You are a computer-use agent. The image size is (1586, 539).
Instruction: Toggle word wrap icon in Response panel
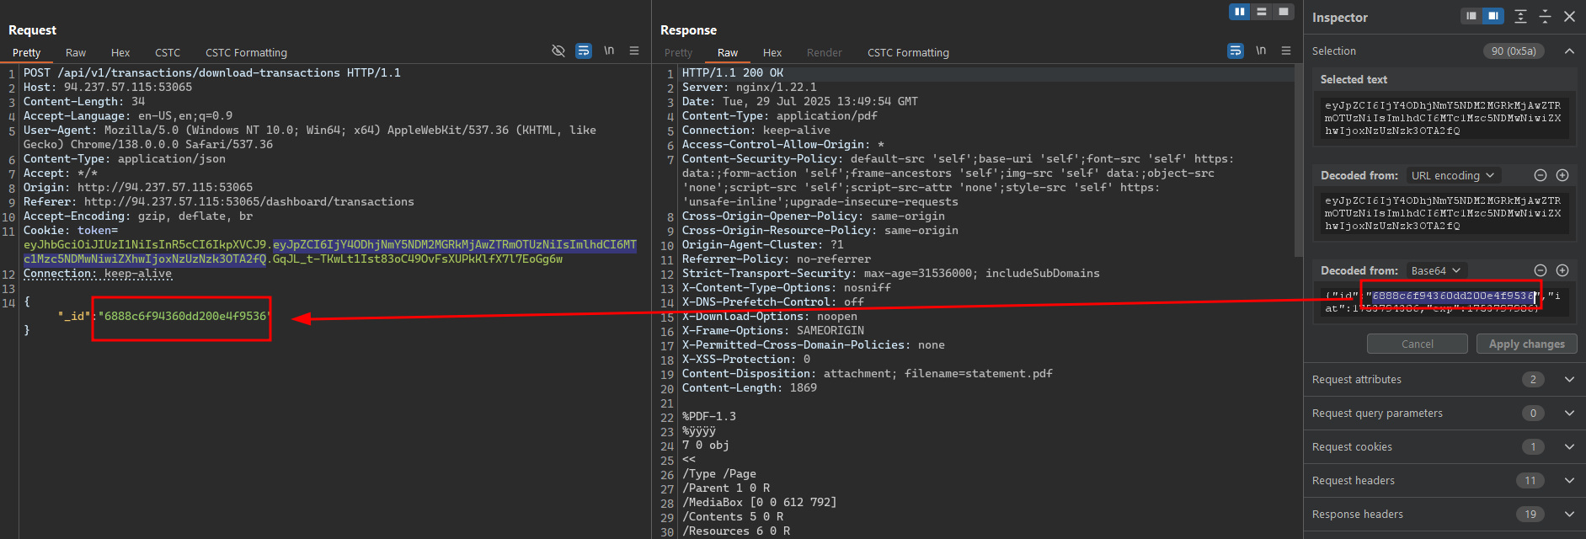pos(1236,51)
